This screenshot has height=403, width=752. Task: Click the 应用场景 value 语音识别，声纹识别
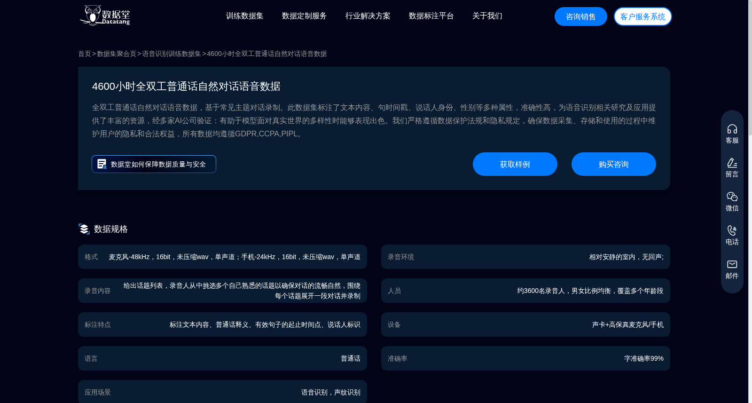click(x=331, y=392)
